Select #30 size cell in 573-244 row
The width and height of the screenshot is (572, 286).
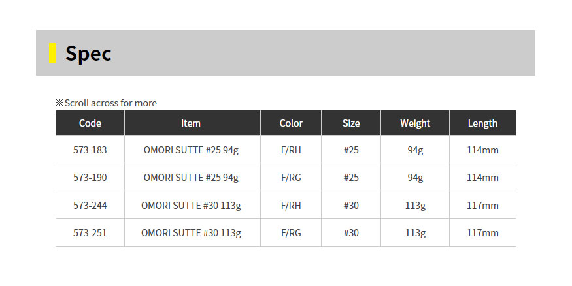(x=351, y=206)
